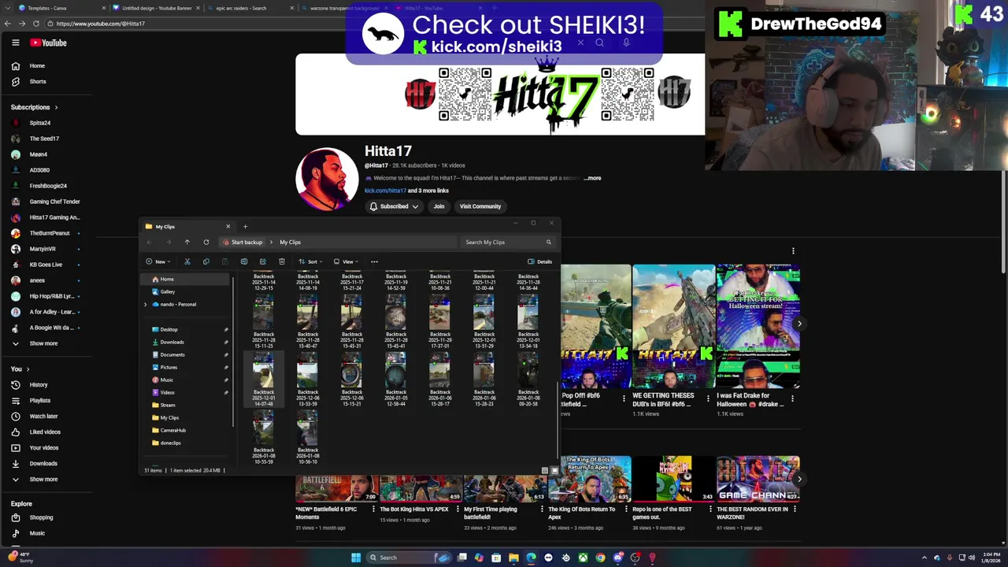This screenshot has height=567, width=1008.
Task: Click the browser address bar URL
Action: point(101,24)
